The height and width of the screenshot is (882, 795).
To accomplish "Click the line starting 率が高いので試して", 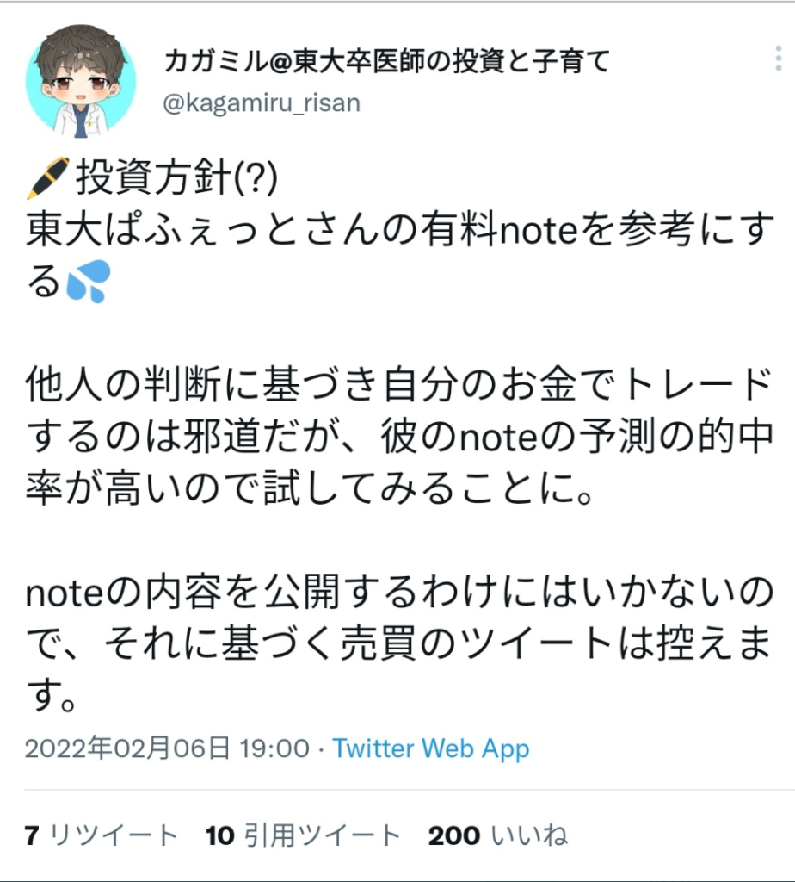I will pos(310,488).
